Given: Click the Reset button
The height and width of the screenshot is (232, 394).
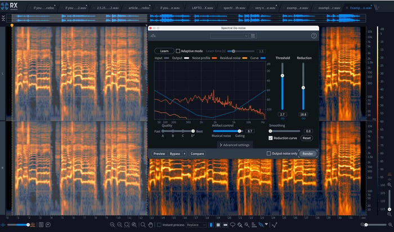Looking at the screenshot, I should [307, 138].
